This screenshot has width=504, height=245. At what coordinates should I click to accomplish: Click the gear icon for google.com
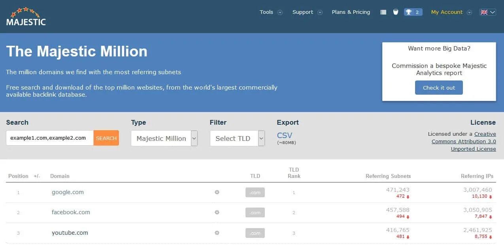217,192
